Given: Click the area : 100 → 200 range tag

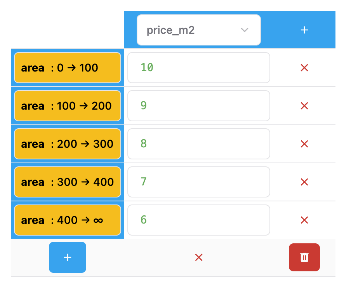Looking at the screenshot, I should [x=68, y=106].
